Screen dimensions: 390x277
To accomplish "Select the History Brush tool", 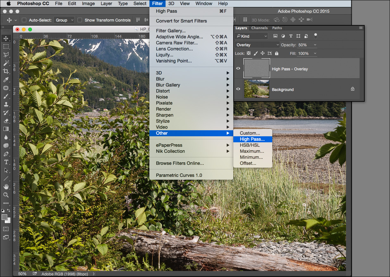I will pos(6,113).
